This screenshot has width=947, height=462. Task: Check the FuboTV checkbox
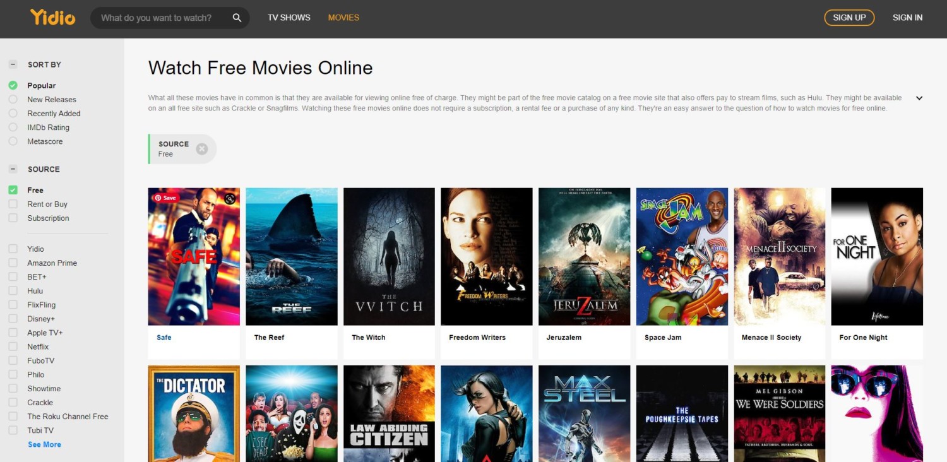coord(13,360)
